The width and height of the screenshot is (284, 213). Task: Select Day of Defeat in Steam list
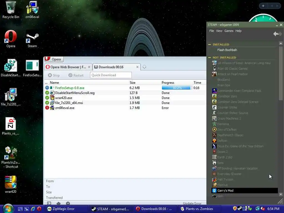[245, 130]
